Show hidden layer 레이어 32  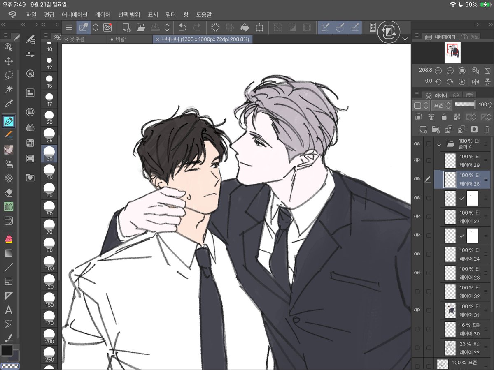(417, 291)
